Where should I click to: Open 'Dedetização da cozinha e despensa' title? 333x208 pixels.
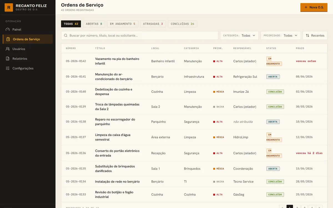114,92
